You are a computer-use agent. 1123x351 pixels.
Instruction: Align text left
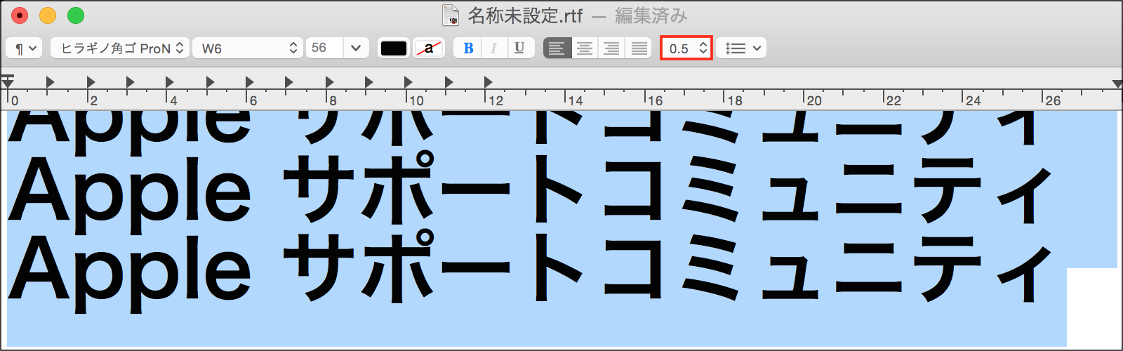coord(557,48)
